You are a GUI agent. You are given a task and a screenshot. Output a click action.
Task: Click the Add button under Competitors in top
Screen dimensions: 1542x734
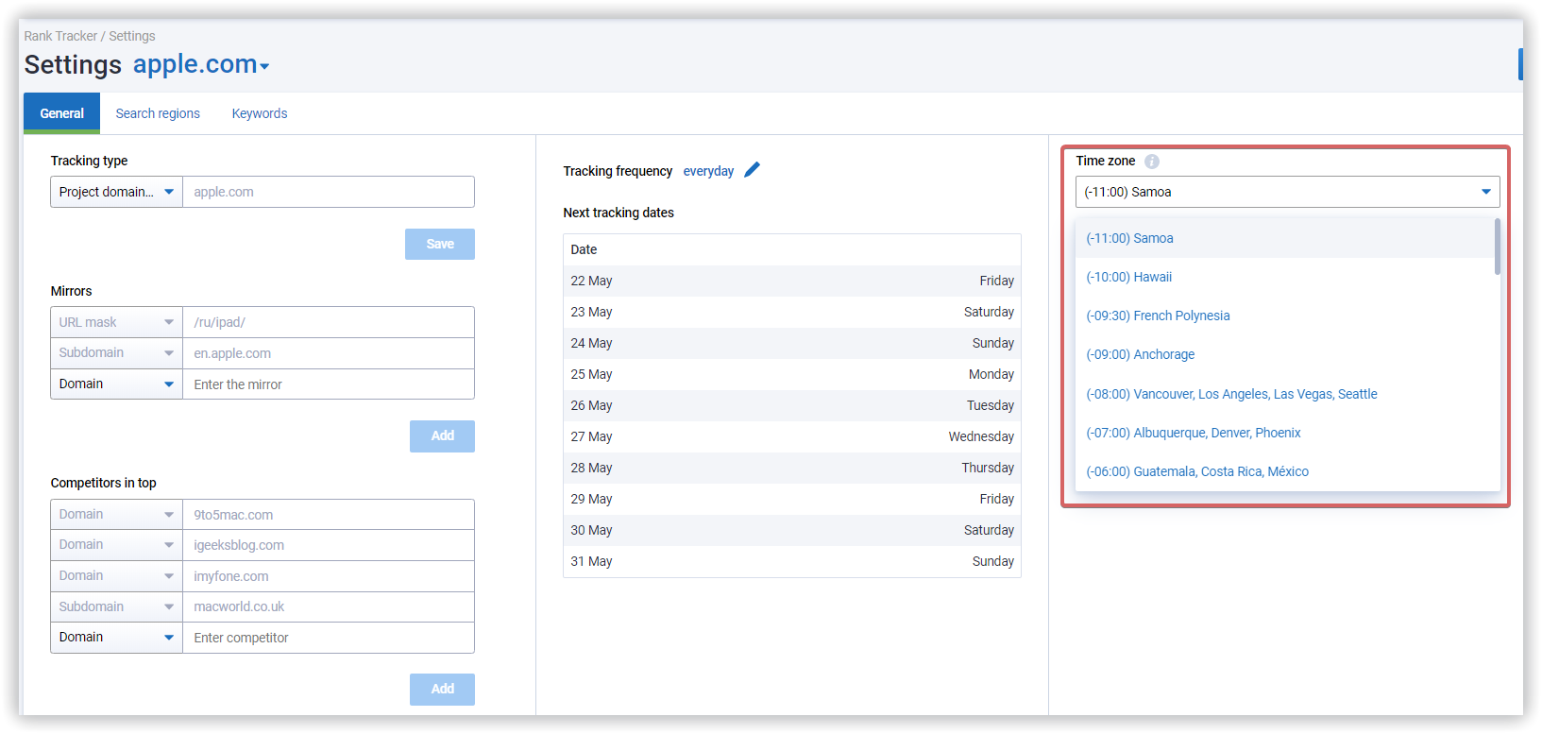[443, 690]
